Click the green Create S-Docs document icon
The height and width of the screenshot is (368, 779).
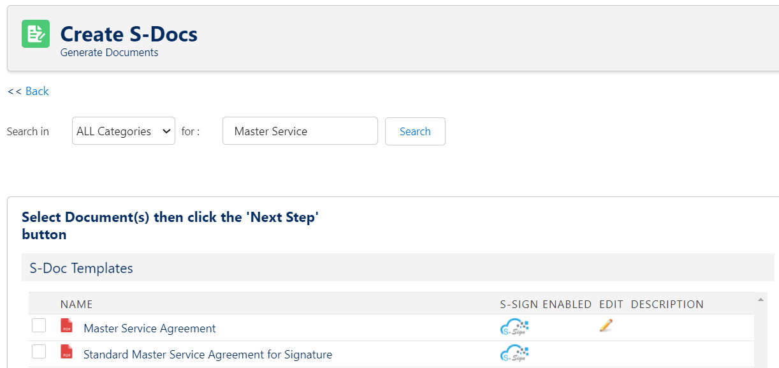pos(36,34)
